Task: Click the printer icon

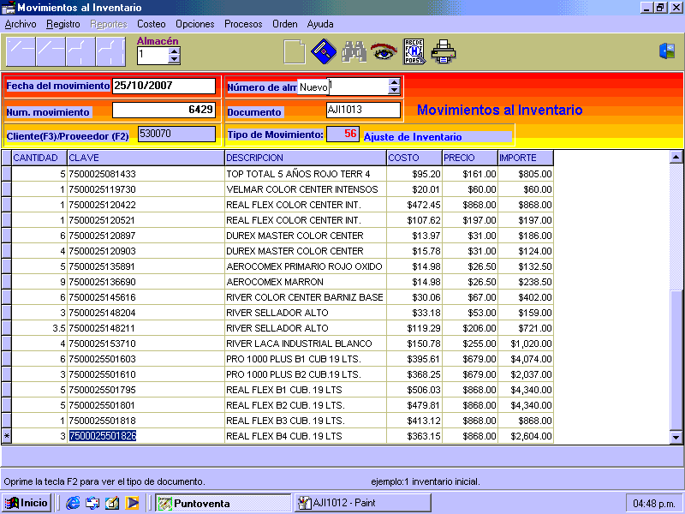Action: [x=444, y=52]
